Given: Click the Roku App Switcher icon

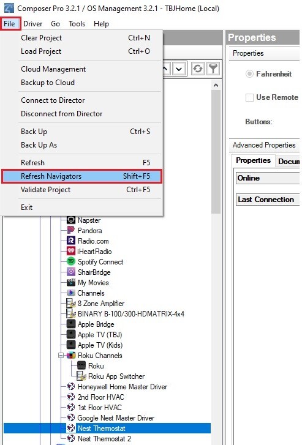Looking at the screenshot, I should click(81, 376).
